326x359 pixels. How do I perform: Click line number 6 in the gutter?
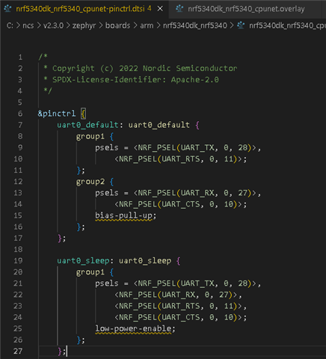[x=20, y=114]
